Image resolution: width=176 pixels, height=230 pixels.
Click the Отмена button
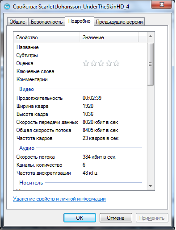[116, 218]
